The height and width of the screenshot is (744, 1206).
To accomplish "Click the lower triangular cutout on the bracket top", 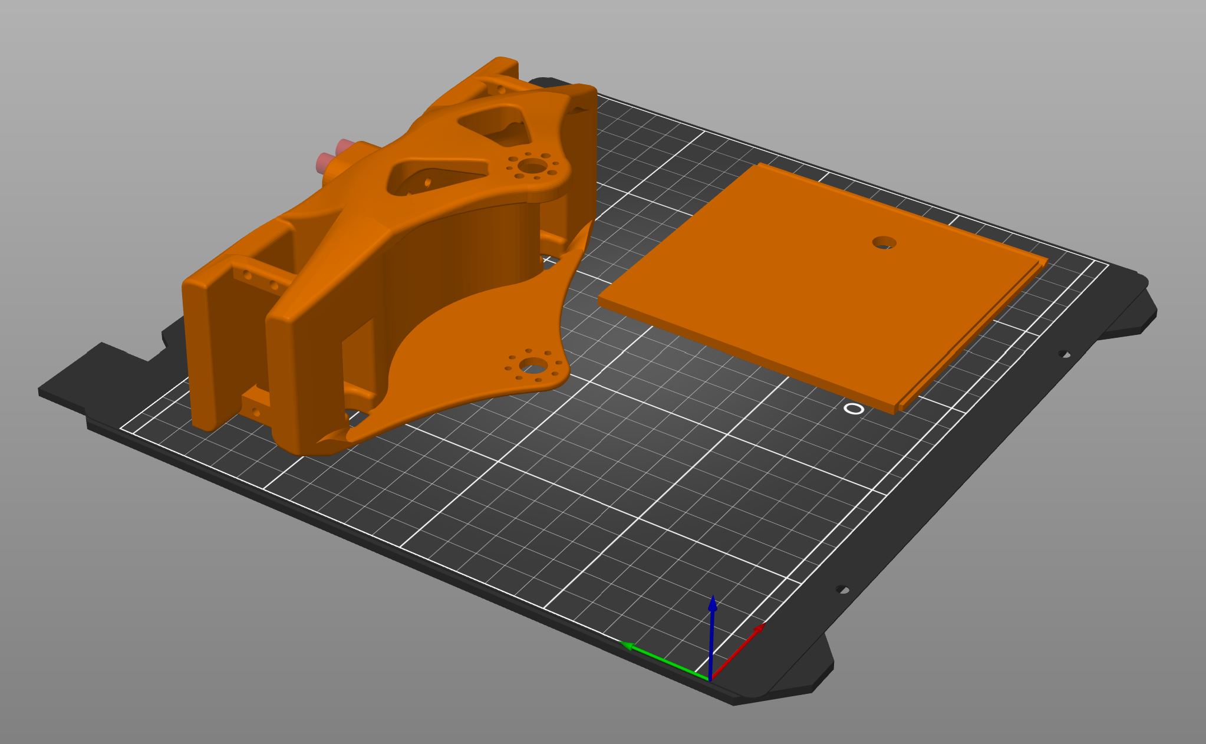I will (x=435, y=175).
